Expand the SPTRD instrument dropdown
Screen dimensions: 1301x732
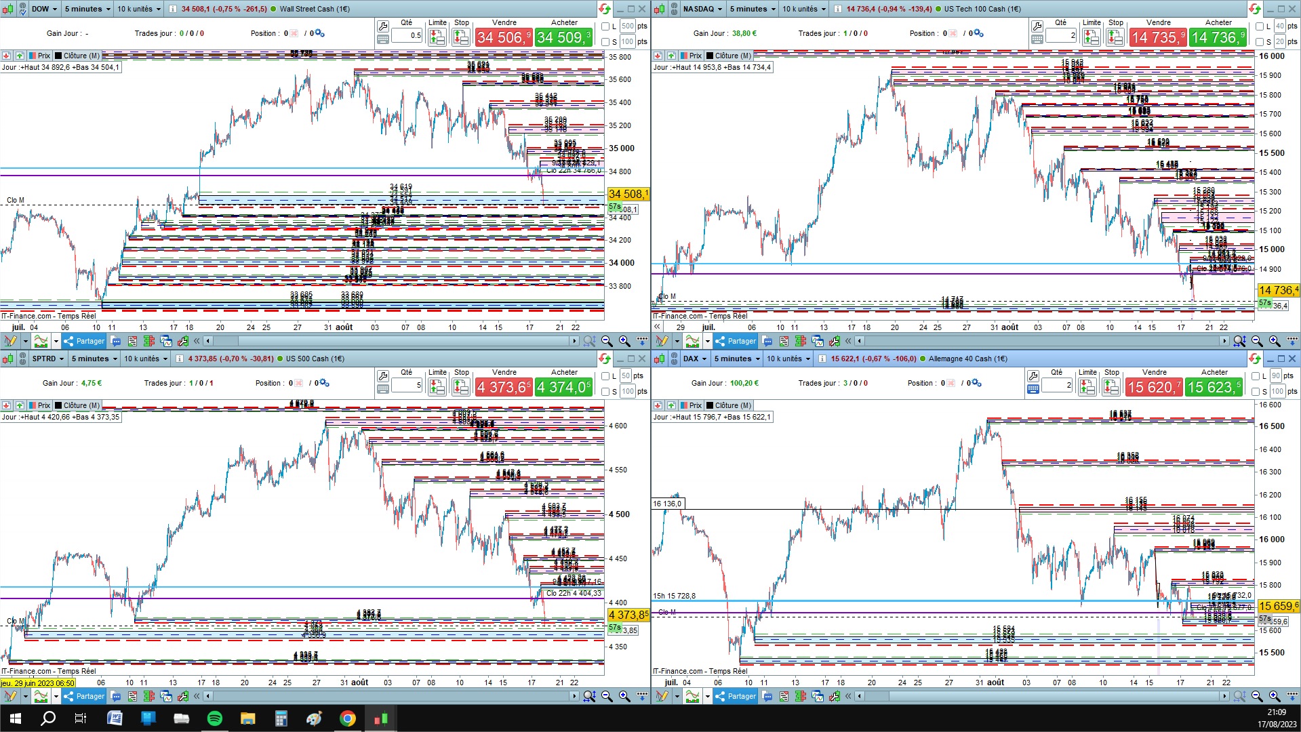click(x=47, y=359)
